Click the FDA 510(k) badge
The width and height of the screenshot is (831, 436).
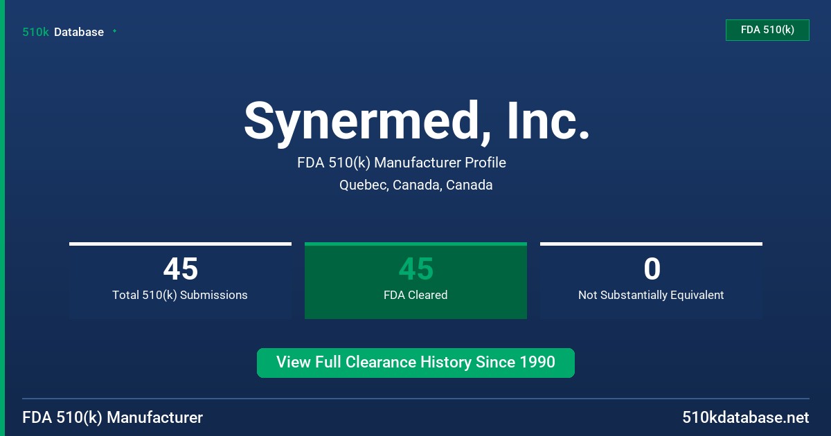[x=767, y=30]
